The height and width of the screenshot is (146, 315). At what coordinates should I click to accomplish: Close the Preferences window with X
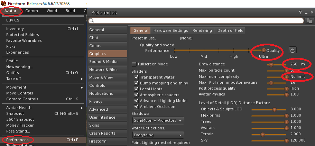tap(311, 12)
